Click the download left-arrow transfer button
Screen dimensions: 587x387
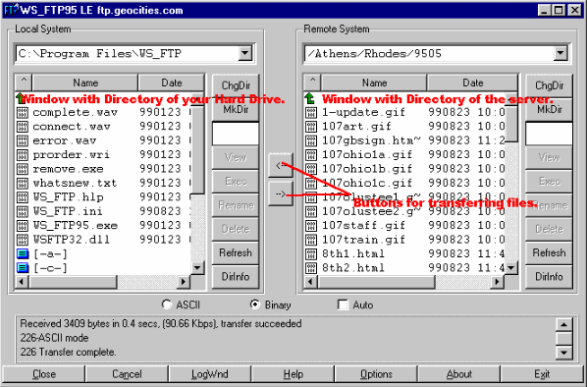click(281, 165)
